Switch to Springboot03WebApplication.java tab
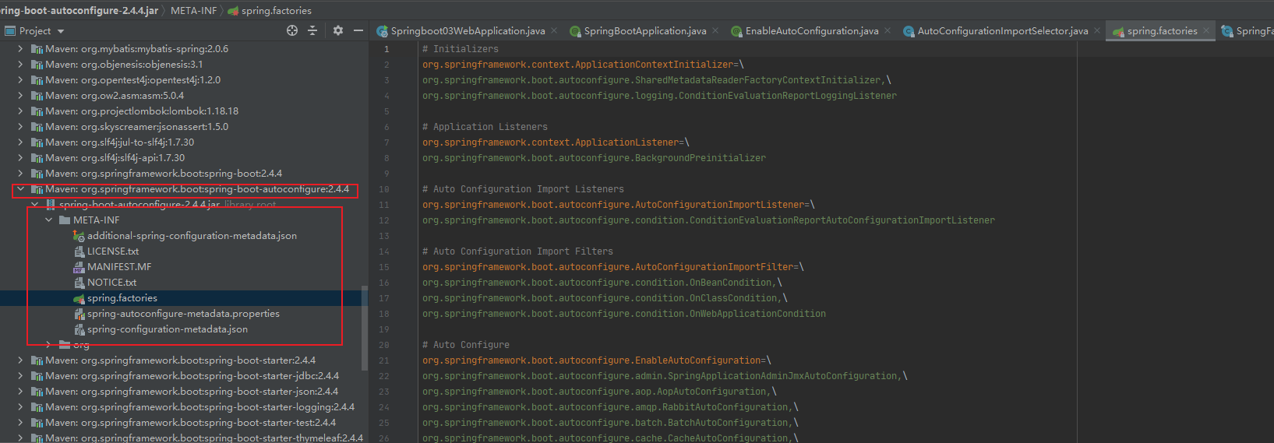Screen dimensions: 1274x443 coord(468,31)
